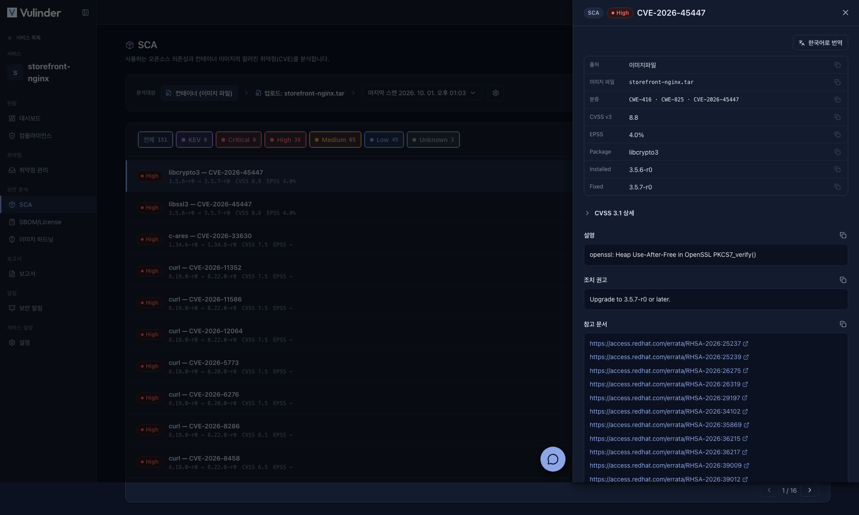
Task: Click 한국어로 번역 translate button
Action: click(820, 43)
